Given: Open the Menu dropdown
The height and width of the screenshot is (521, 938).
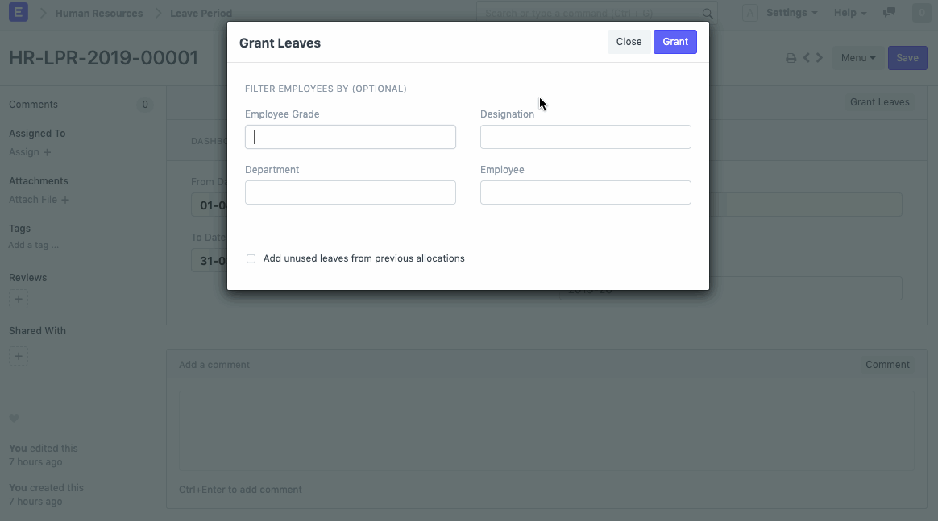Looking at the screenshot, I should [x=857, y=57].
